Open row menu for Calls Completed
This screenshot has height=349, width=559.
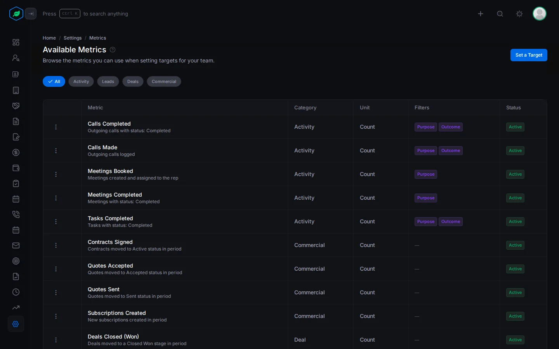point(56,127)
